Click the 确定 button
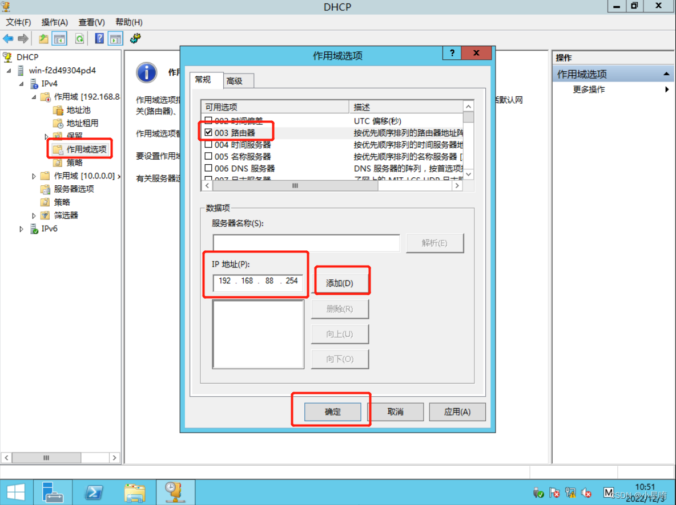 332,412
